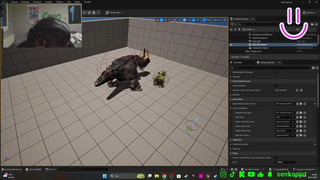320x180 pixels.
Task: Open the Pencere menu
Action: click(x=37, y=2)
